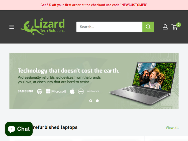Click the "and more..." brands text
The image size is (188, 141).
click(94, 91)
